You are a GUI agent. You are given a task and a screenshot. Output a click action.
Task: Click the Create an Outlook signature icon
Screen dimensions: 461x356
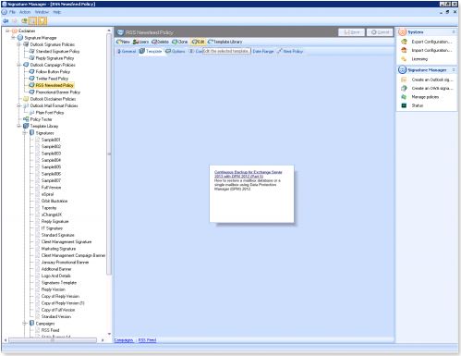click(404, 80)
